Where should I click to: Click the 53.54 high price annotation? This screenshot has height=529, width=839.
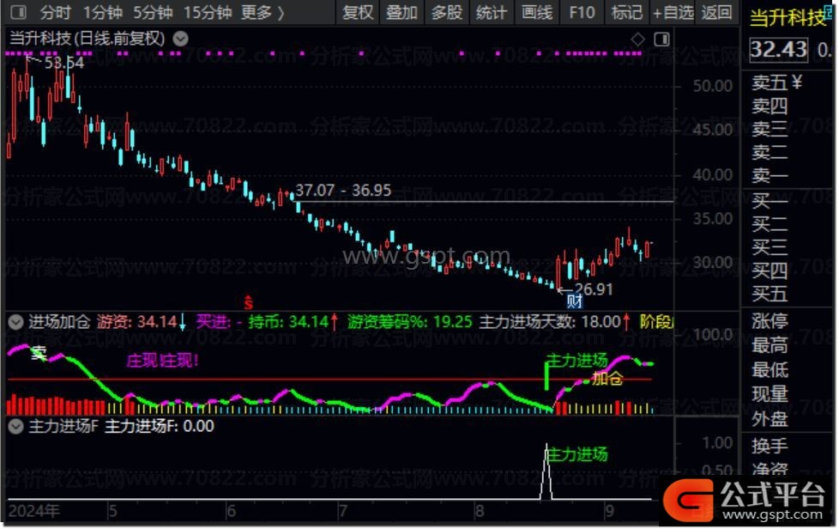pyautogui.click(x=63, y=63)
